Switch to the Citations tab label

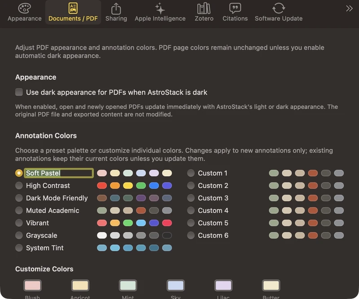(x=235, y=18)
